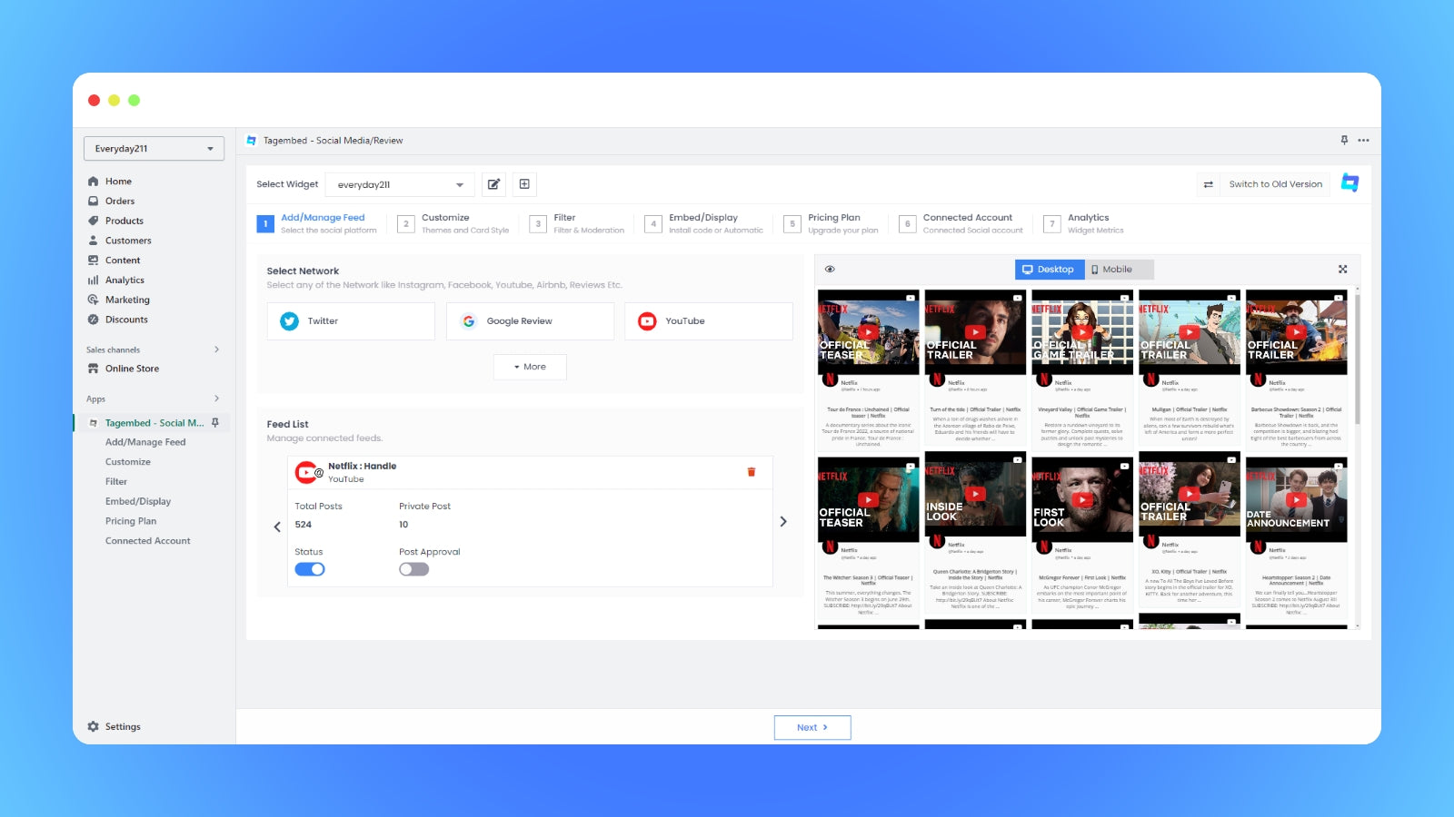Open Connected Account in sidebar submenu
This screenshot has height=817, width=1454.
[148, 541]
